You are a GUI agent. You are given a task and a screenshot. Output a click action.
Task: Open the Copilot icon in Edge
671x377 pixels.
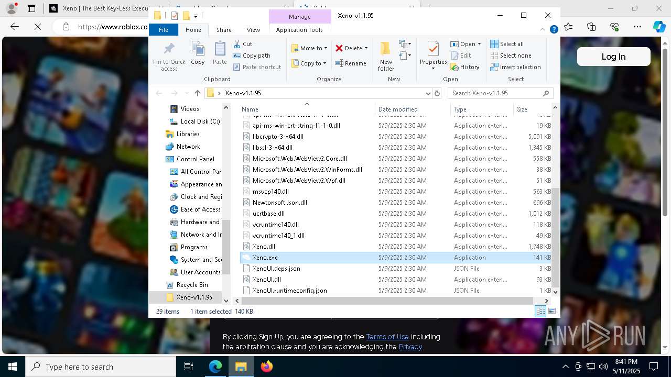pyautogui.click(x=659, y=27)
